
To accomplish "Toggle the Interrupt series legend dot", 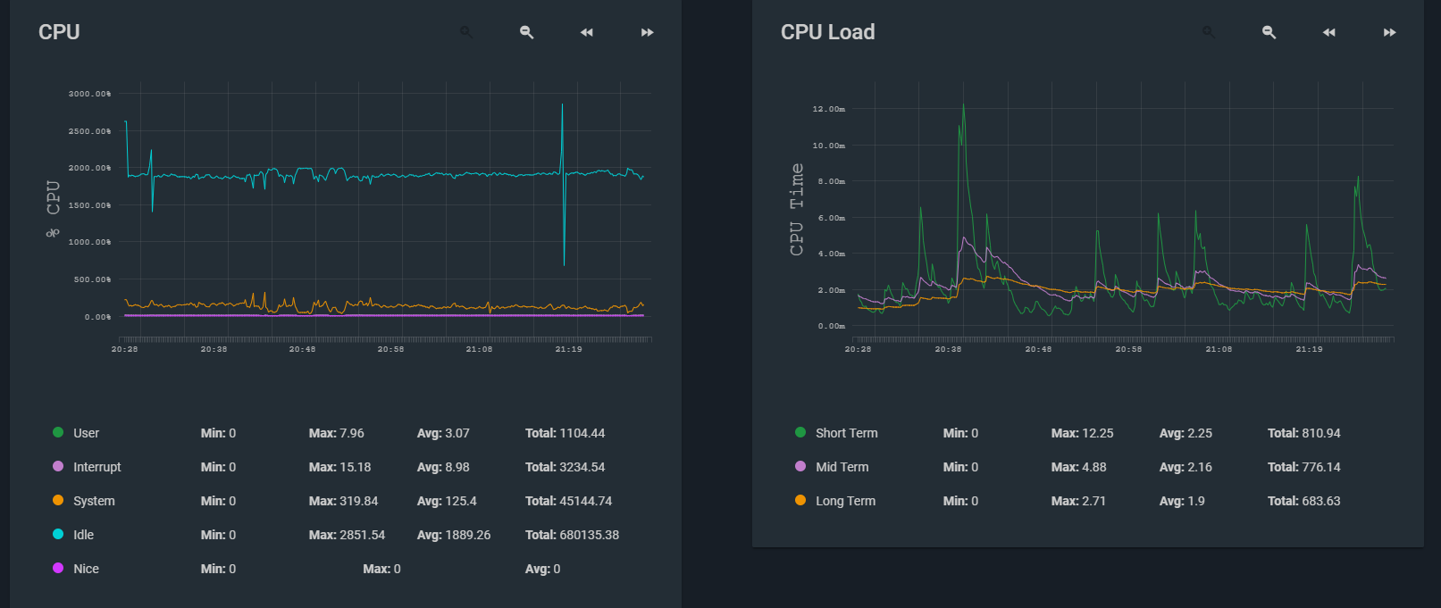I will click(x=58, y=467).
